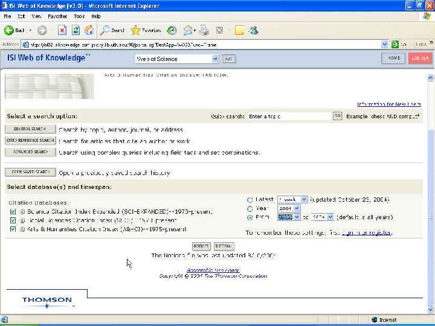
Task: Click the Tutorial button
Action: coord(224,246)
